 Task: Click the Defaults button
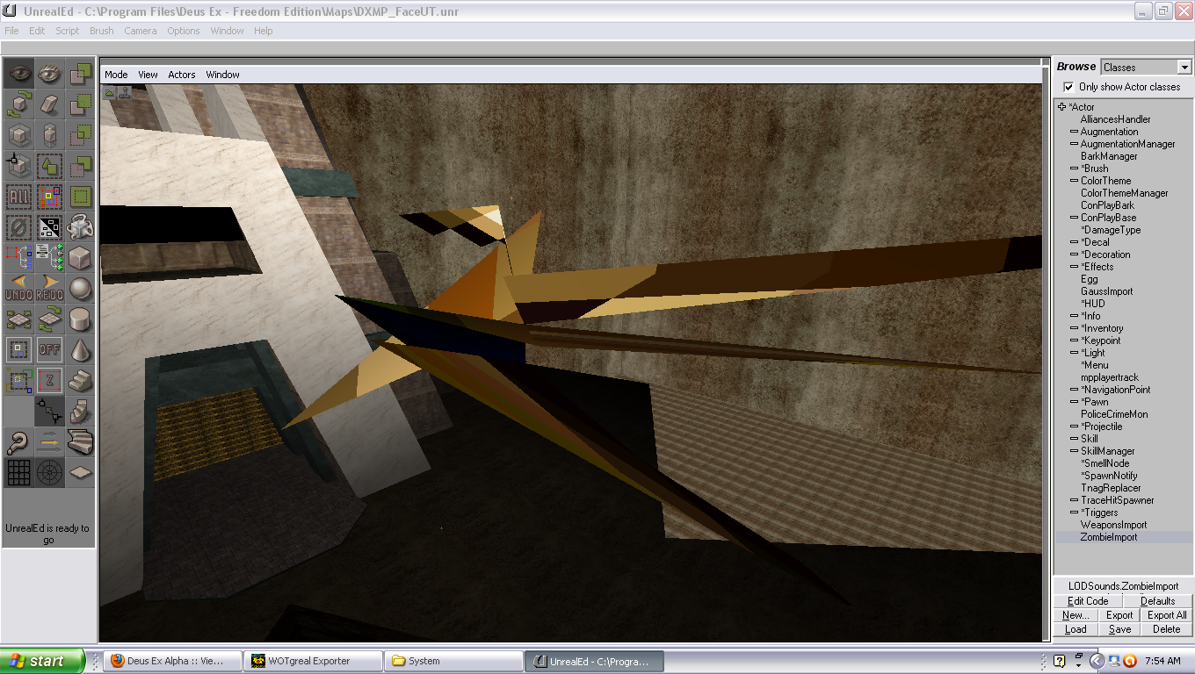point(1158,601)
